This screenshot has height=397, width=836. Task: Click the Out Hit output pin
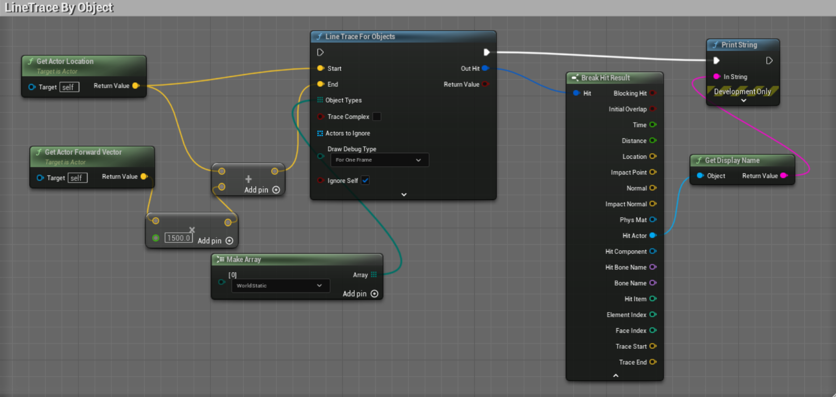(x=485, y=68)
